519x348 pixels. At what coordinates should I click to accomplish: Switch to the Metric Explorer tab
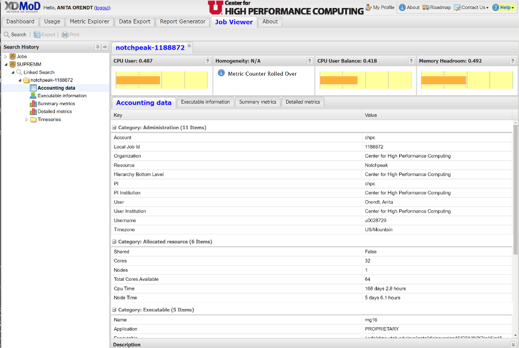pos(90,21)
